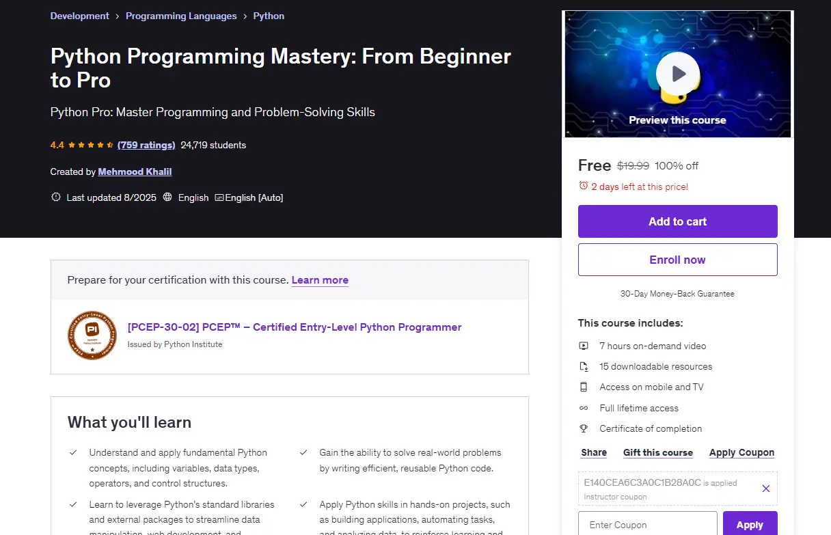Click the Issued by Python Institute text

pos(175,344)
